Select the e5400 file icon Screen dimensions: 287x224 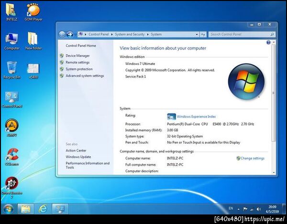click(x=33, y=71)
